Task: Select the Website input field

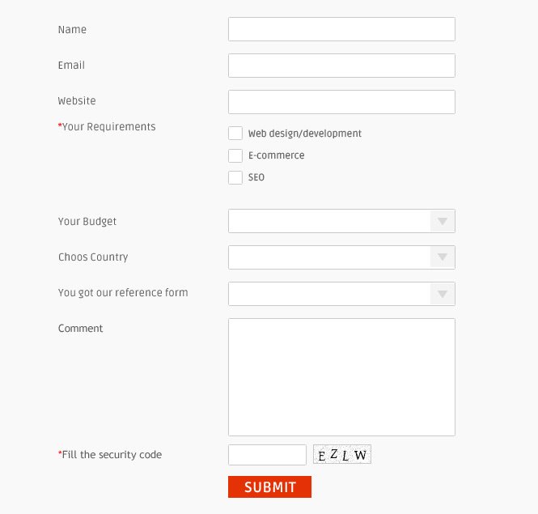Action: (341, 102)
